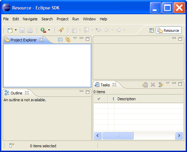Open the Project menu
This screenshot has width=187, height=152.
pyautogui.click(x=62, y=19)
